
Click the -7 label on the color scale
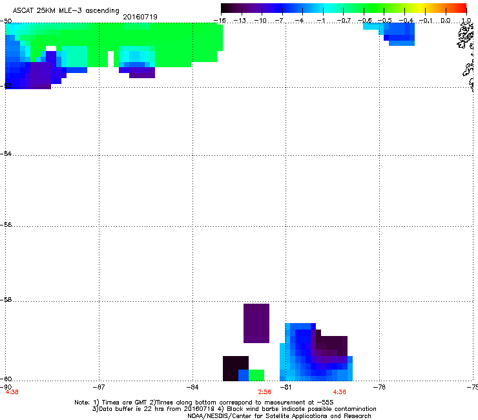point(280,21)
